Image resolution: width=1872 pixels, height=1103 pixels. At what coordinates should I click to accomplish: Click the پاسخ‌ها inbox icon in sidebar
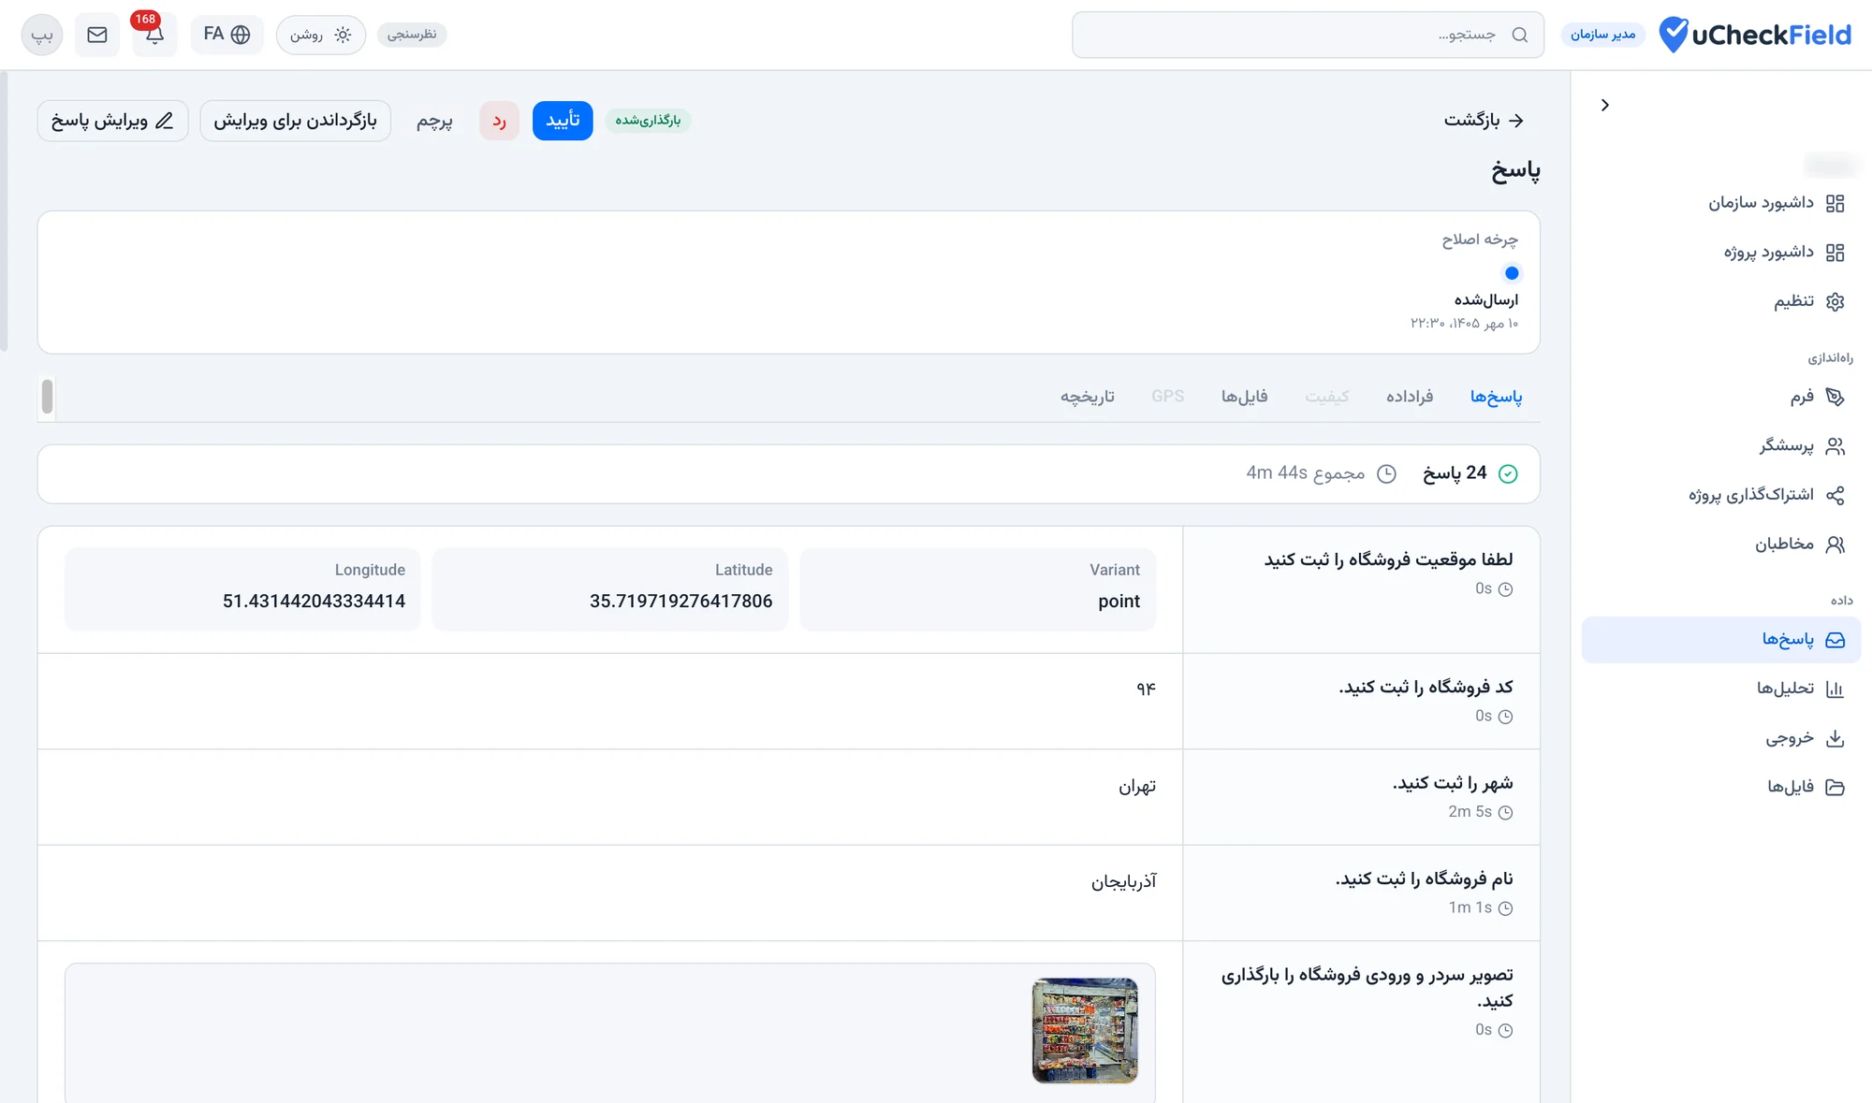tap(1835, 640)
